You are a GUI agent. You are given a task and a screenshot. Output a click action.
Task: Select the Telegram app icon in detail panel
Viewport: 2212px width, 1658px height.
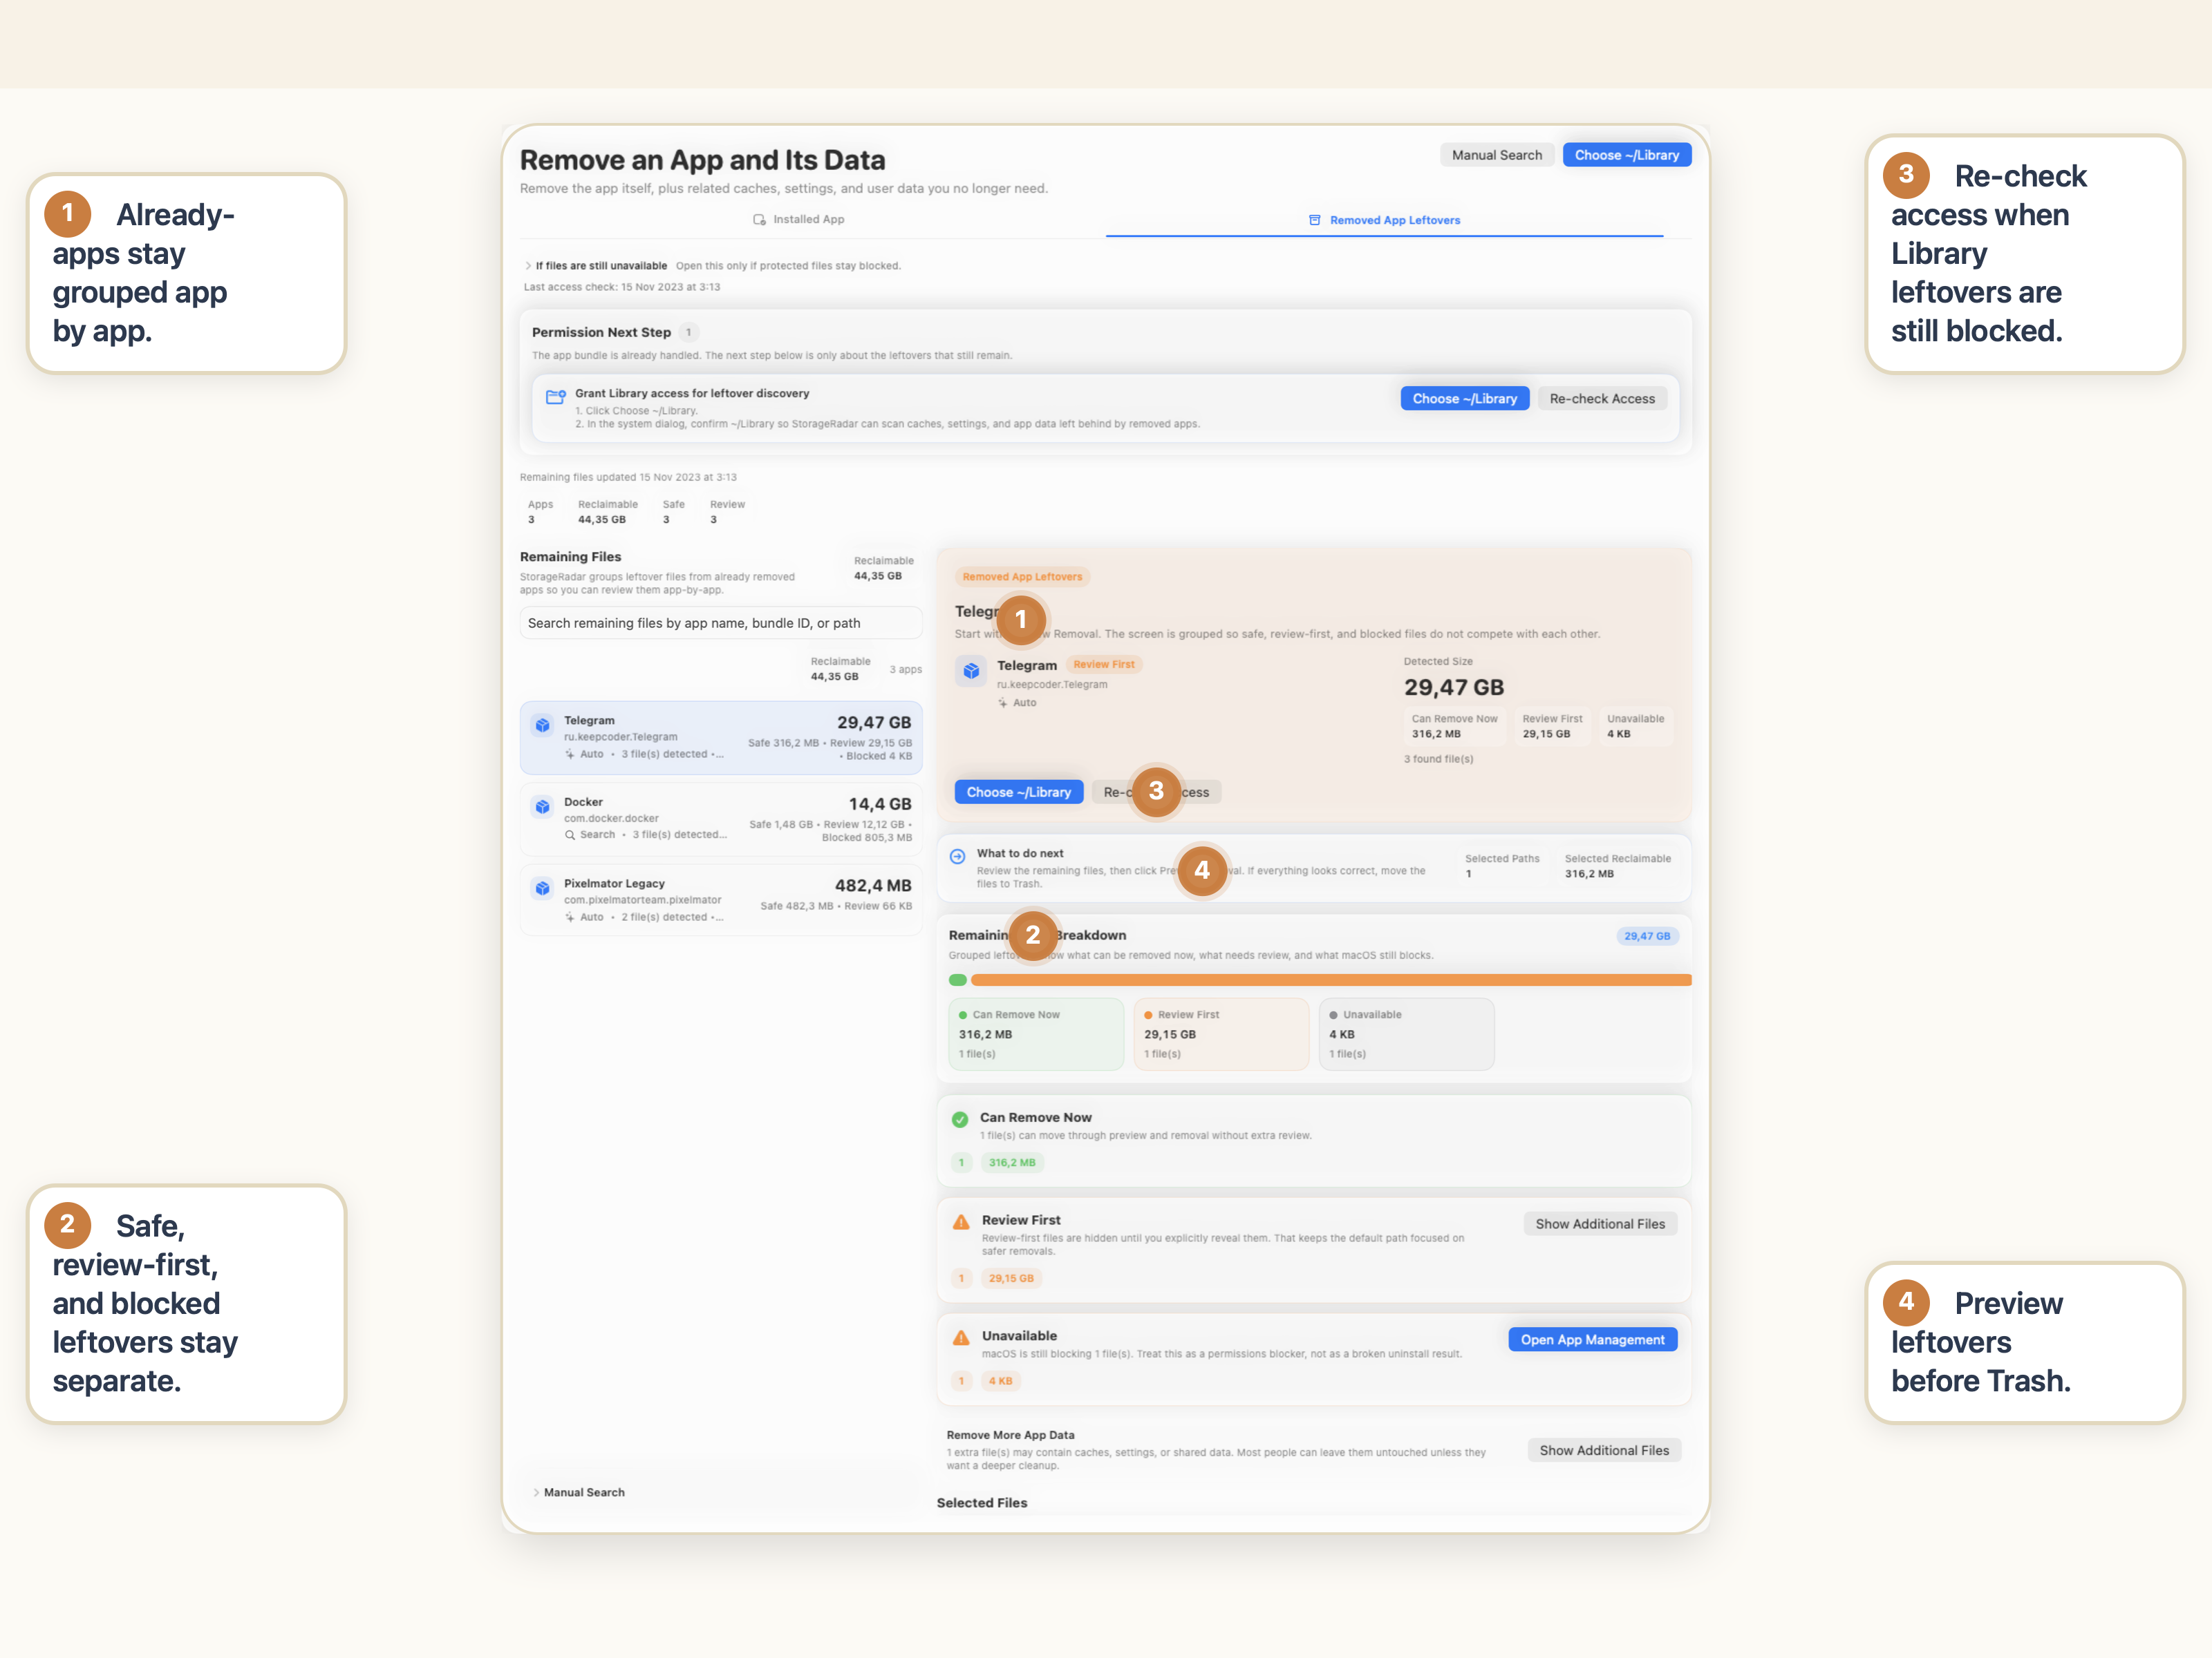971,671
